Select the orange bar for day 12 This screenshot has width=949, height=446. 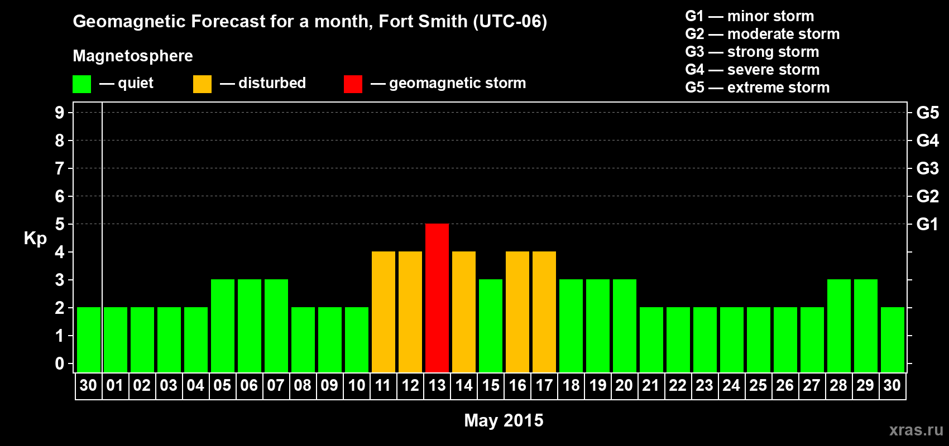coord(410,312)
